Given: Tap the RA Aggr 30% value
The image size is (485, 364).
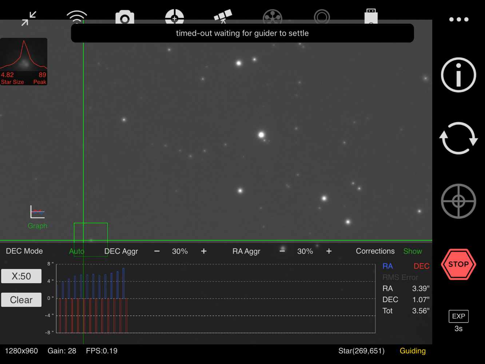Looking at the screenshot, I should pyautogui.click(x=305, y=251).
